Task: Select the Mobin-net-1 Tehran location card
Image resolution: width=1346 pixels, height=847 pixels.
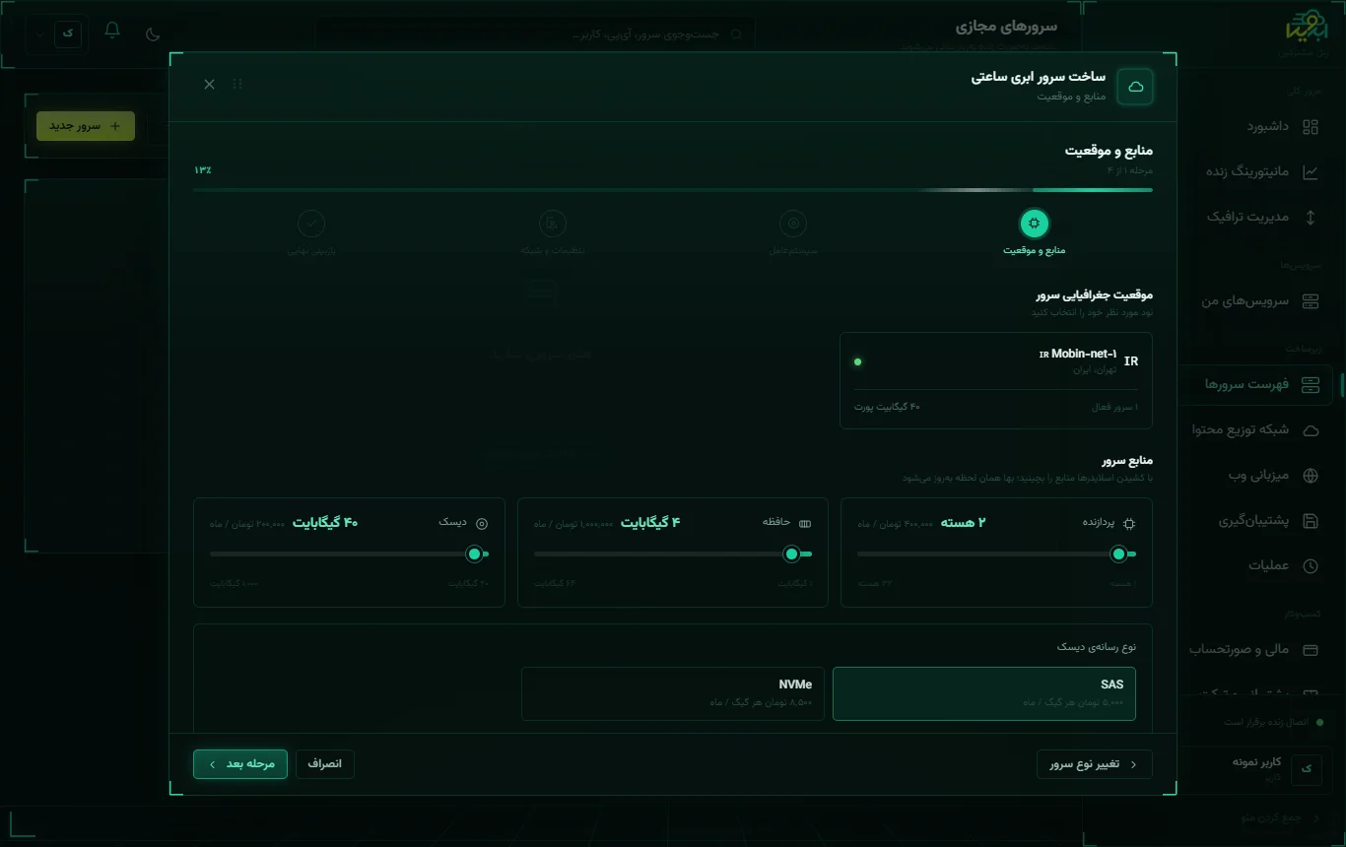Action: [996, 380]
